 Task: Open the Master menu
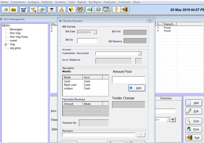click(4, 2)
